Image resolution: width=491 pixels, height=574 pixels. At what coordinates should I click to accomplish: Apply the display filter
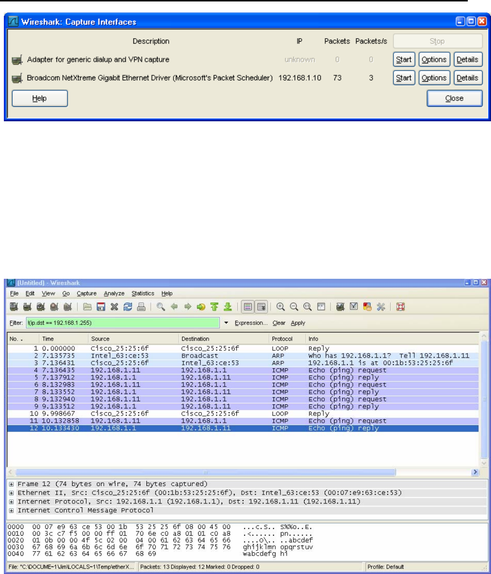[298, 323]
